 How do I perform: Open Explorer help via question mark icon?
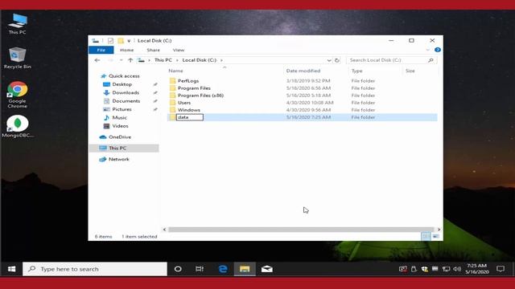point(438,50)
